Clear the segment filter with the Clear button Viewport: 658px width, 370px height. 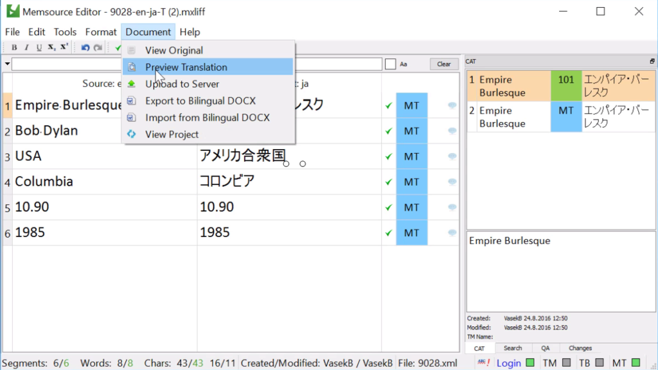pos(443,64)
